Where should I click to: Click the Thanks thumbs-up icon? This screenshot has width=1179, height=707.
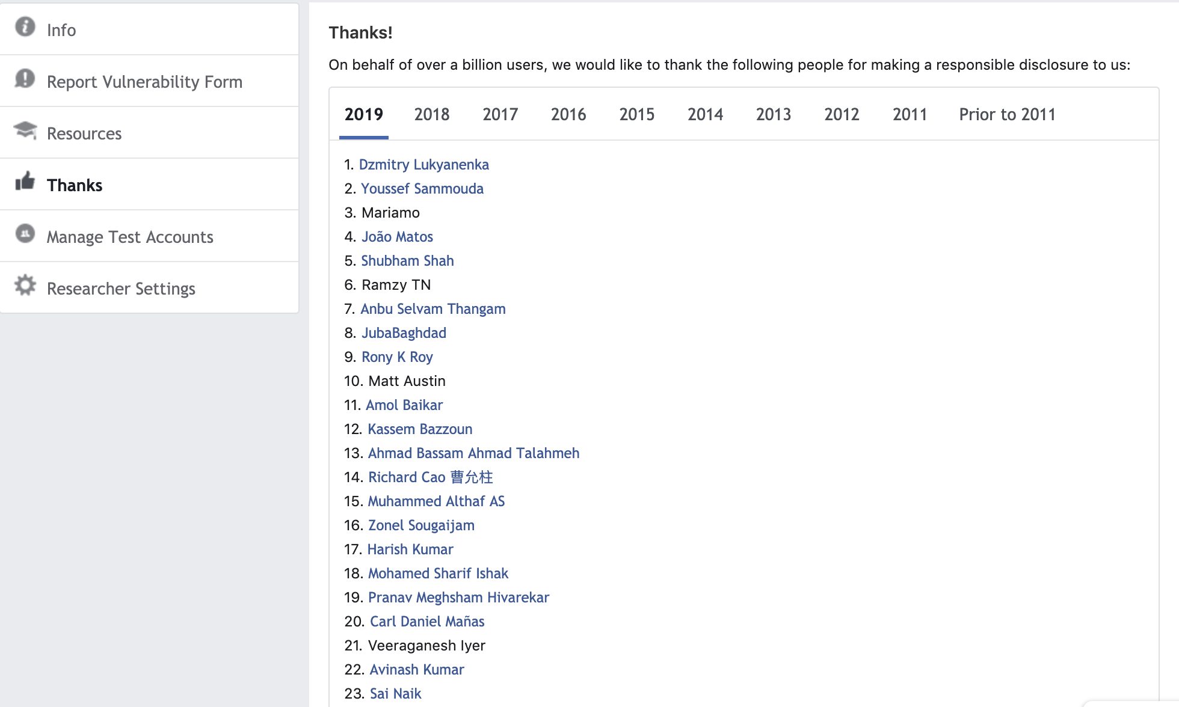(25, 182)
